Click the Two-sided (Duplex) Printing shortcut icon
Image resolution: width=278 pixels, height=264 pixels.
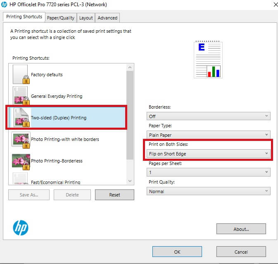21,117
